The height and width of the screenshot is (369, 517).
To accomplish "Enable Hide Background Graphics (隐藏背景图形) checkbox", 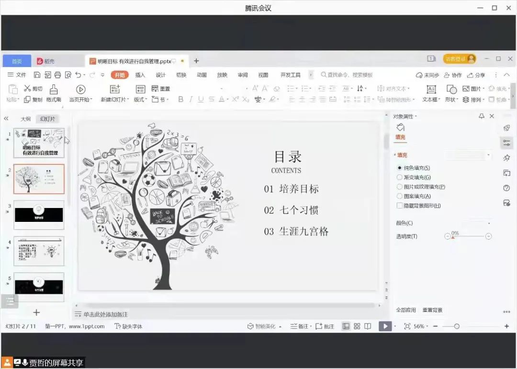I will coord(400,206).
